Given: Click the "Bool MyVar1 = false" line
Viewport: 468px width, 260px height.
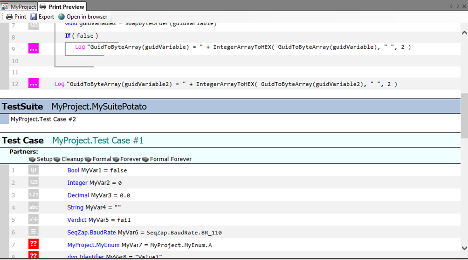Looking at the screenshot, I should [x=97, y=170].
